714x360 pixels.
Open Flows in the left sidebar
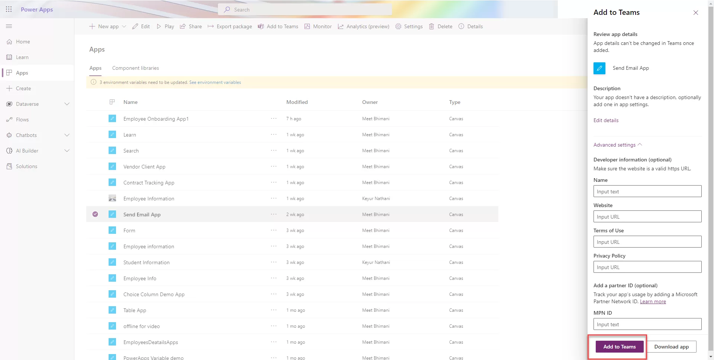22,120
